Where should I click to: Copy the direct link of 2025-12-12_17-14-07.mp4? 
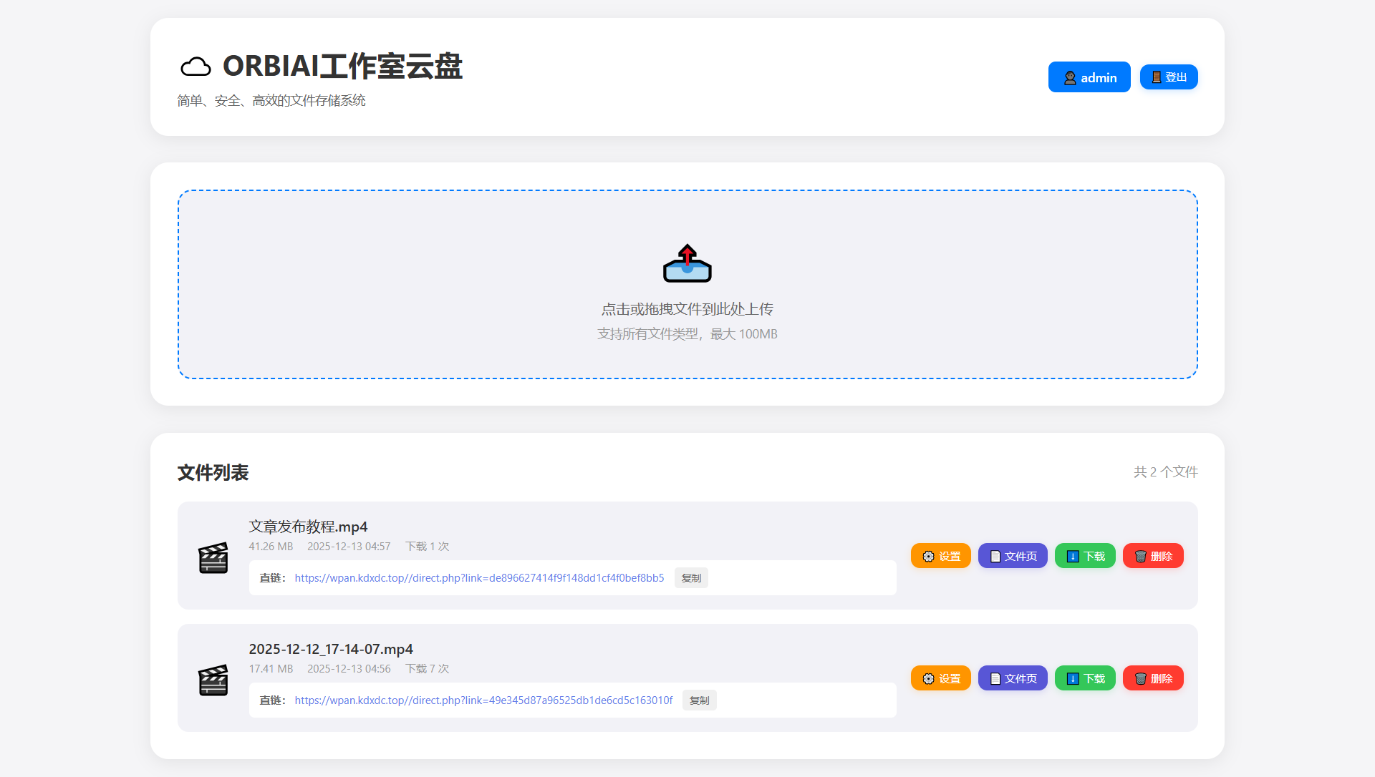point(699,700)
